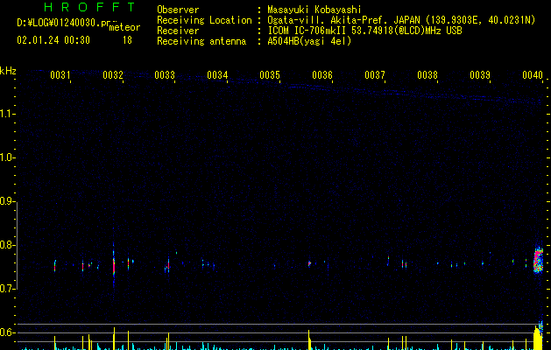The height and width of the screenshot is (350, 551).
Task: Select the 0040 time marker
Action: [x=533, y=74]
